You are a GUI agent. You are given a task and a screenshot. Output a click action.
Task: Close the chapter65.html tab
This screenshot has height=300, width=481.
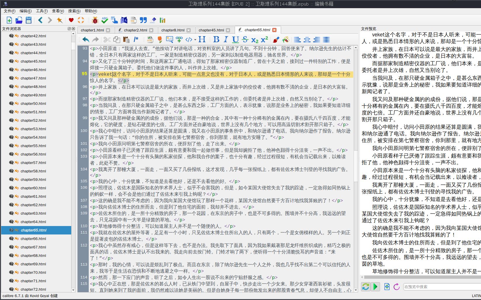point(274,30)
